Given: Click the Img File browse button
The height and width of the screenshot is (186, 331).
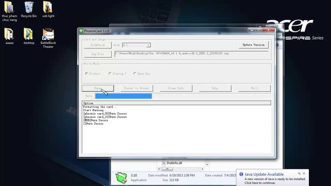Looking at the screenshot, I should [98, 54].
